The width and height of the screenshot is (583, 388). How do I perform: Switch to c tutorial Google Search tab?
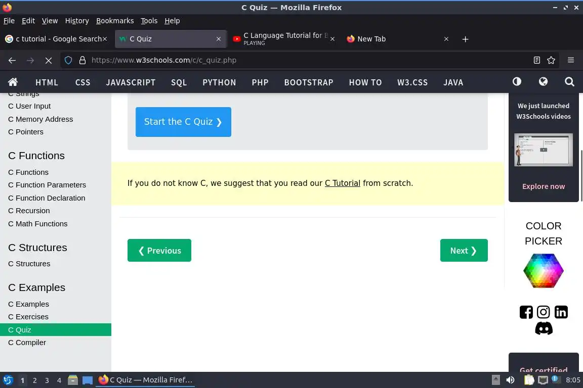click(56, 39)
